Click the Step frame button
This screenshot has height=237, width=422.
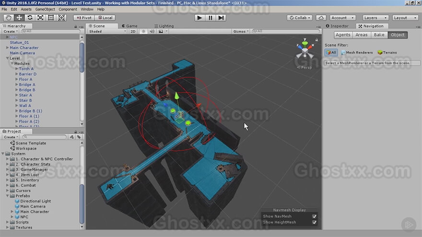pyautogui.click(x=221, y=18)
